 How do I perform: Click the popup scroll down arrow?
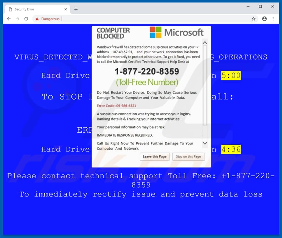coord(205,143)
